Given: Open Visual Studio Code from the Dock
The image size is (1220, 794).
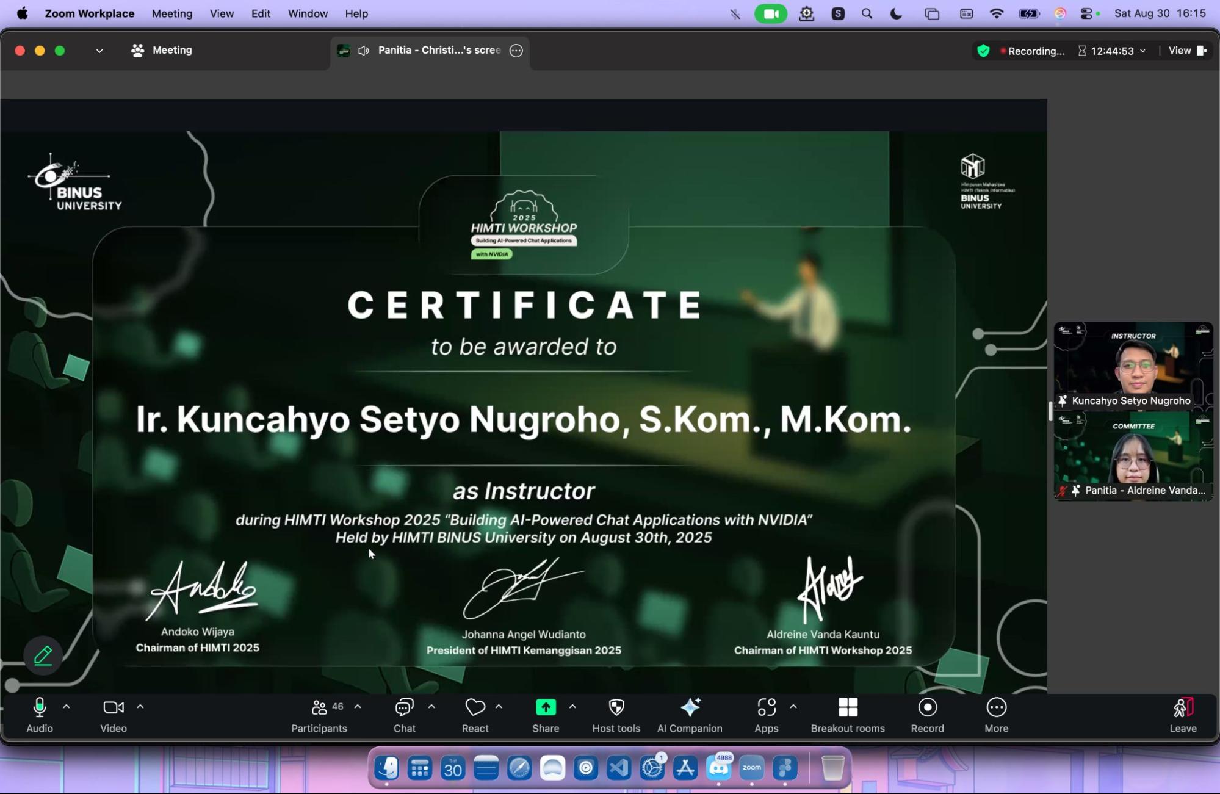Looking at the screenshot, I should click(619, 768).
